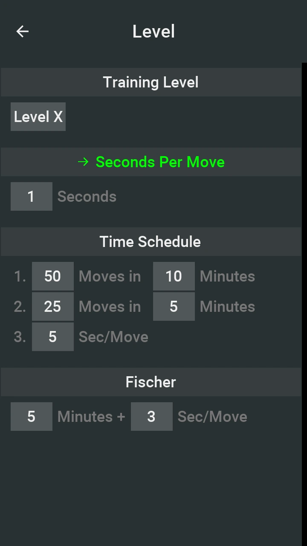
Task: Click the vertical scrollbar on the right edge
Action: pos(304,299)
